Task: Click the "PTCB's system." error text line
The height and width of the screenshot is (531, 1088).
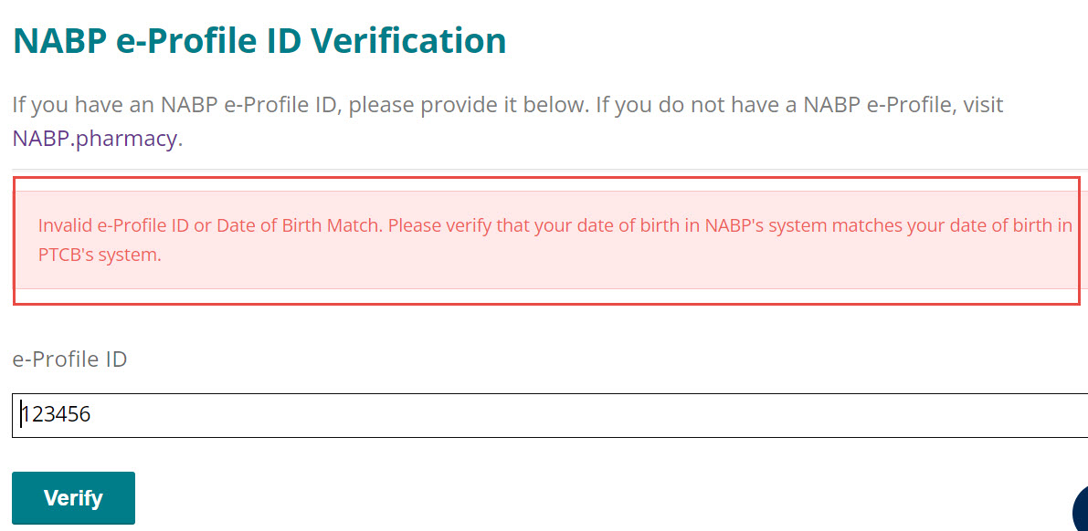Action: point(100,255)
